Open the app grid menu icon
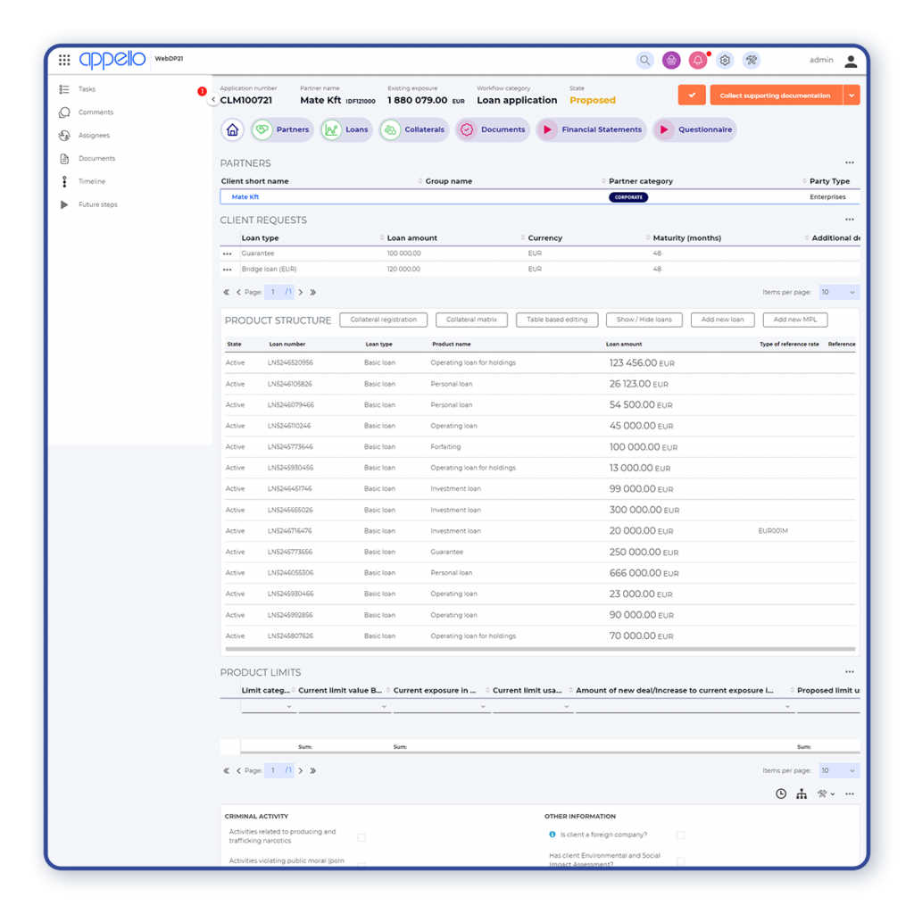Viewport: 914px width, 914px height. click(64, 61)
